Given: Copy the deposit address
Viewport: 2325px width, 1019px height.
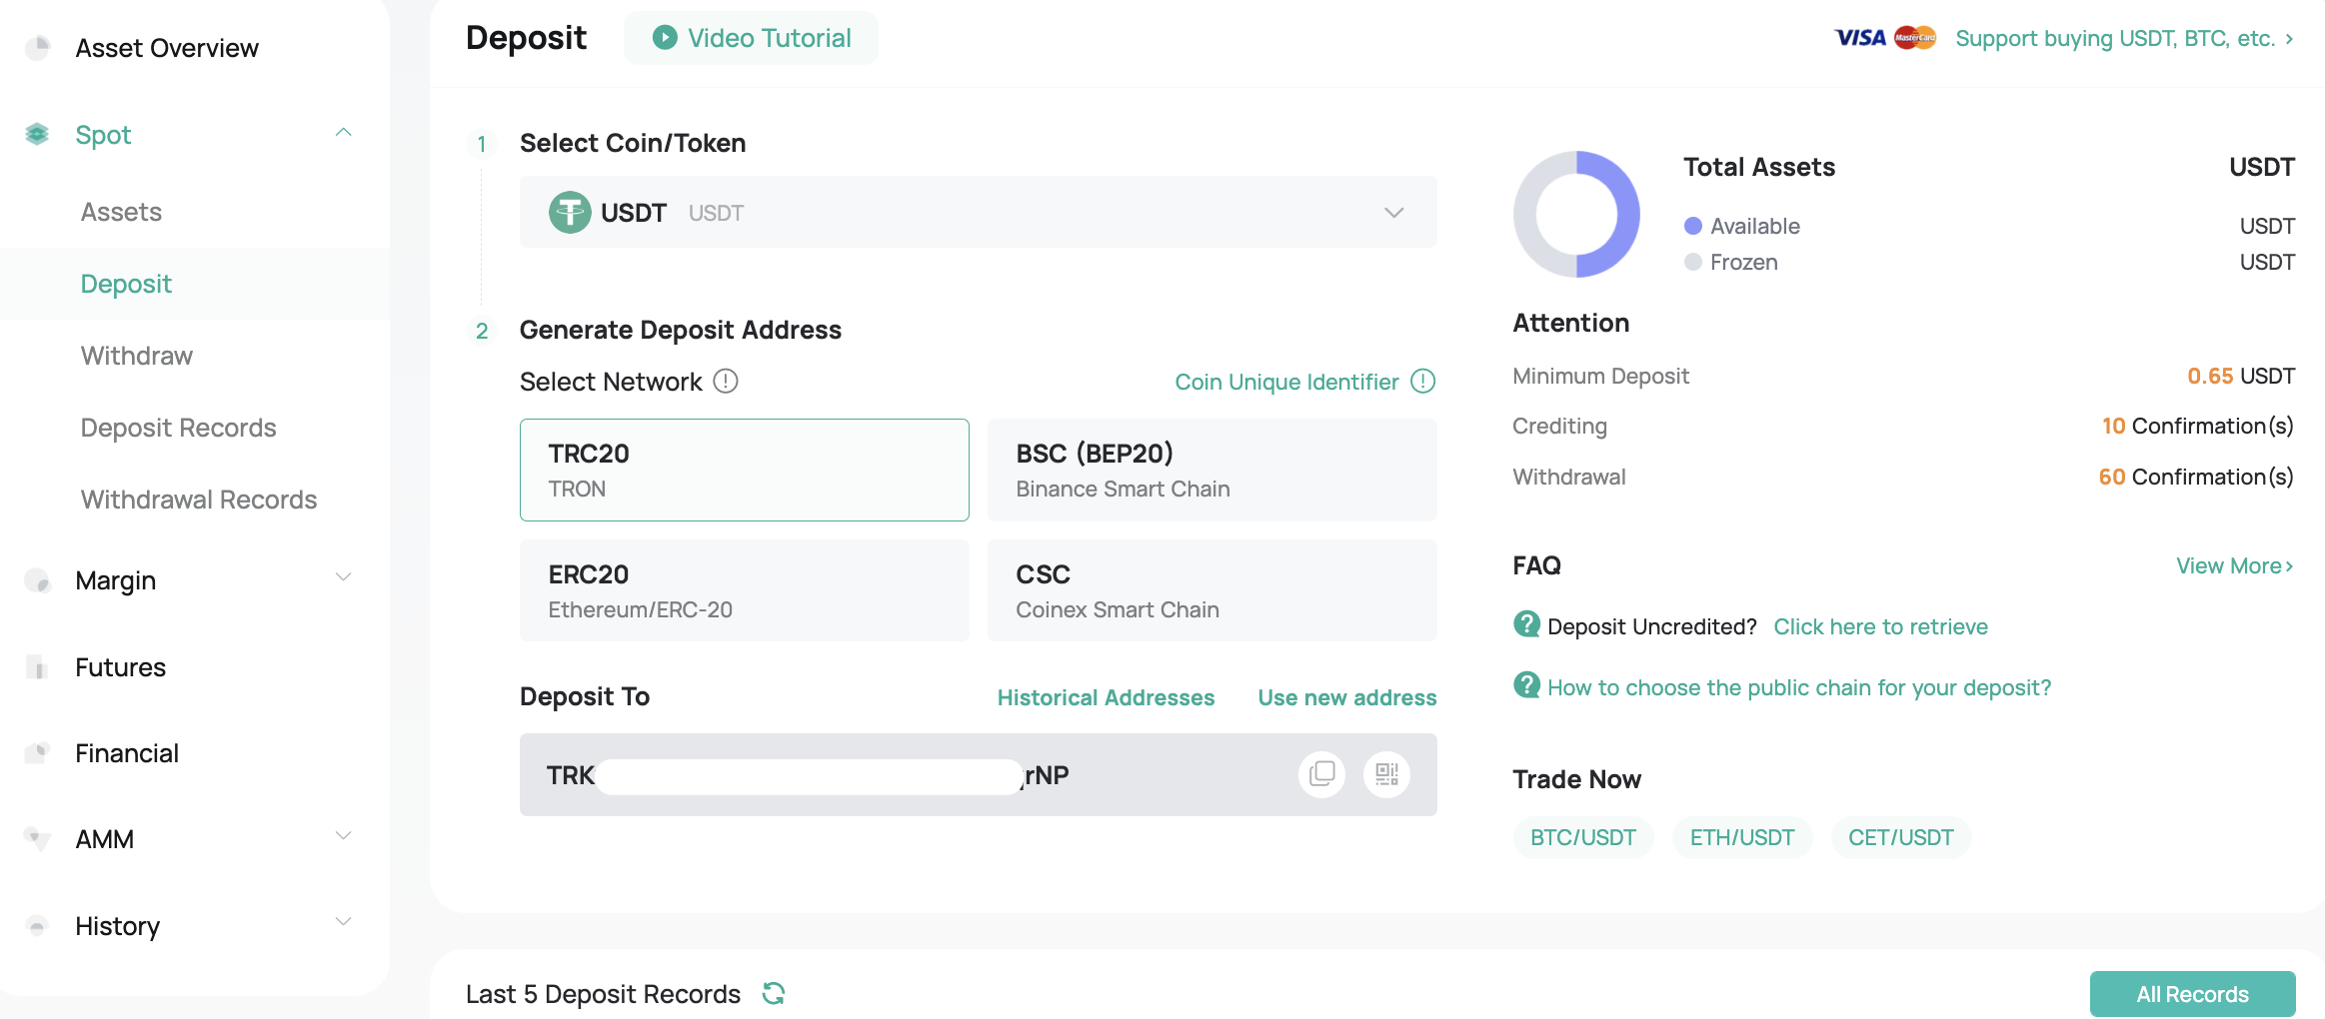Looking at the screenshot, I should (x=1321, y=774).
